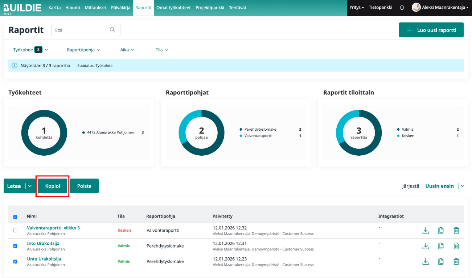Open the Raporttipohja filter dropdown
This screenshot has width=472, height=278.
[x=83, y=50]
